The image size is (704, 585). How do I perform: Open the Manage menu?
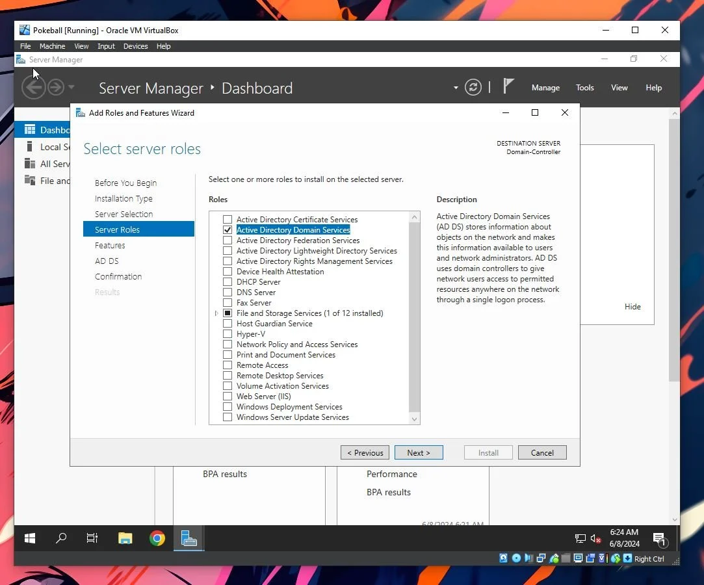tap(545, 88)
